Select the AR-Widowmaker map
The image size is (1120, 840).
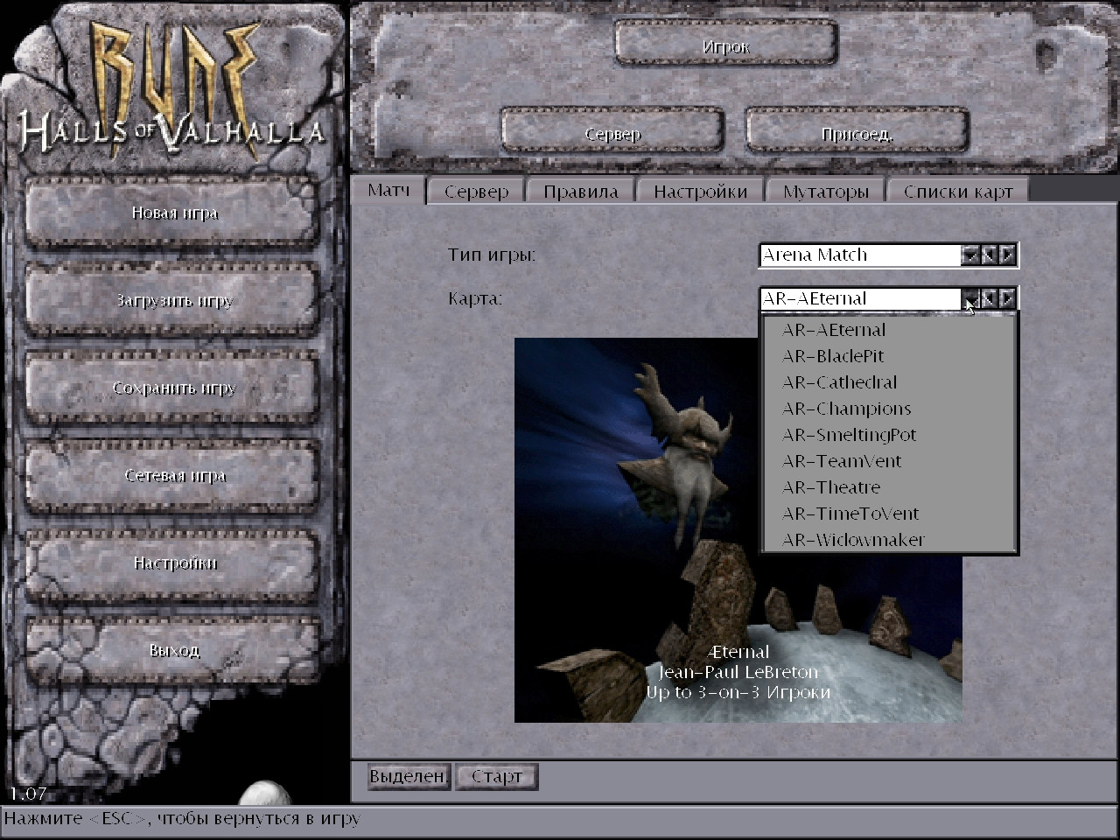(x=889, y=540)
